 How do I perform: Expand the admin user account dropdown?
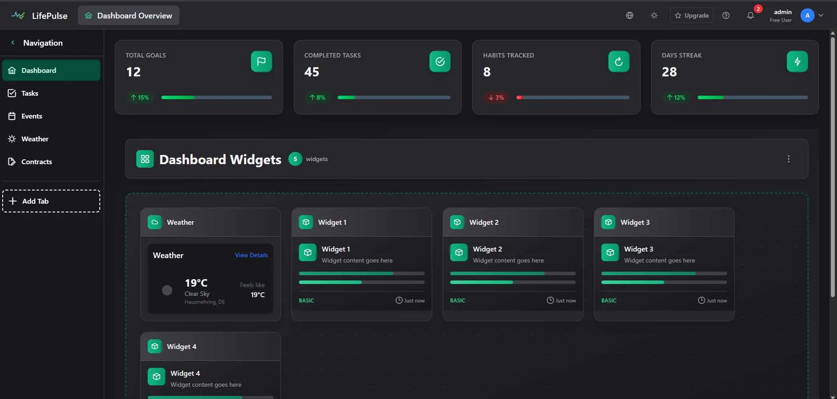pyautogui.click(x=820, y=15)
